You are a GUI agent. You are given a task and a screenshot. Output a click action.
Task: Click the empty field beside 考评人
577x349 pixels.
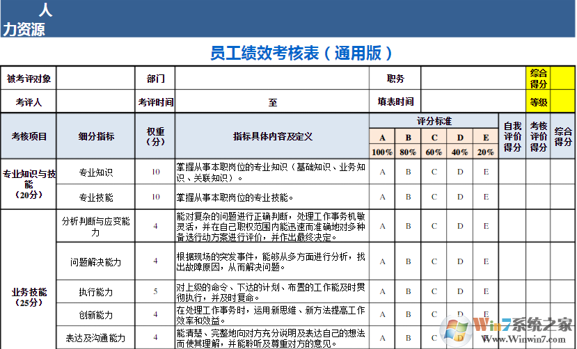tap(95, 102)
